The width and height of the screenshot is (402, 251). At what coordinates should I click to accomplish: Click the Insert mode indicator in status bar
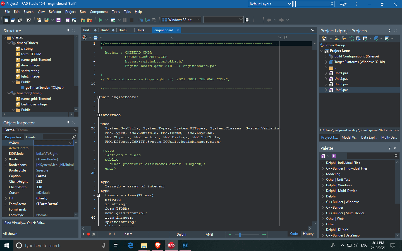[x=128, y=234]
